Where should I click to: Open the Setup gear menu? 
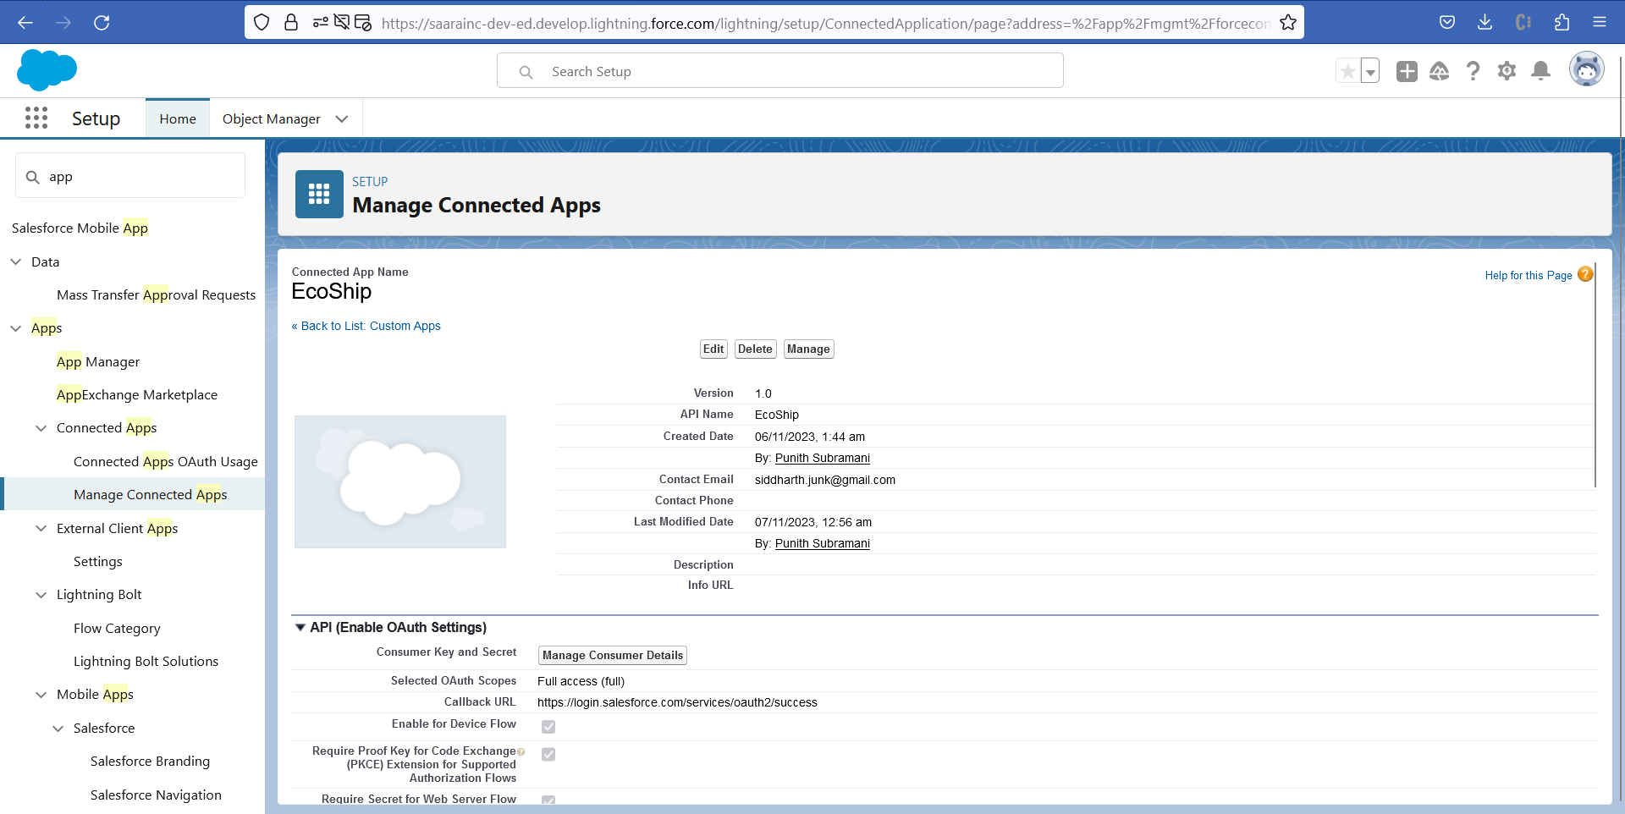1507,72
